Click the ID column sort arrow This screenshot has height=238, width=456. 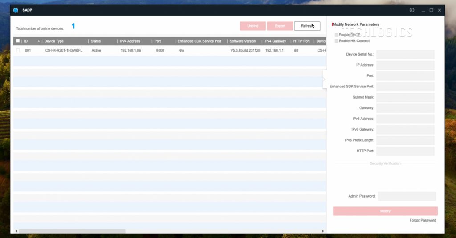pyautogui.click(x=39, y=41)
